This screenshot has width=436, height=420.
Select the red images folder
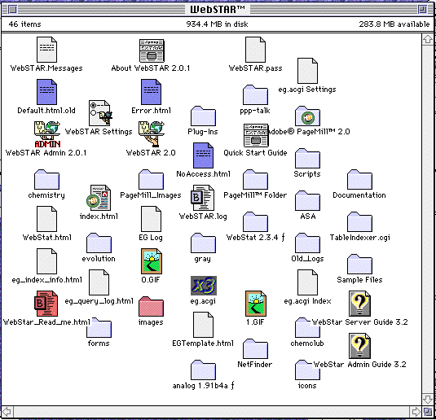(x=151, y=307)
